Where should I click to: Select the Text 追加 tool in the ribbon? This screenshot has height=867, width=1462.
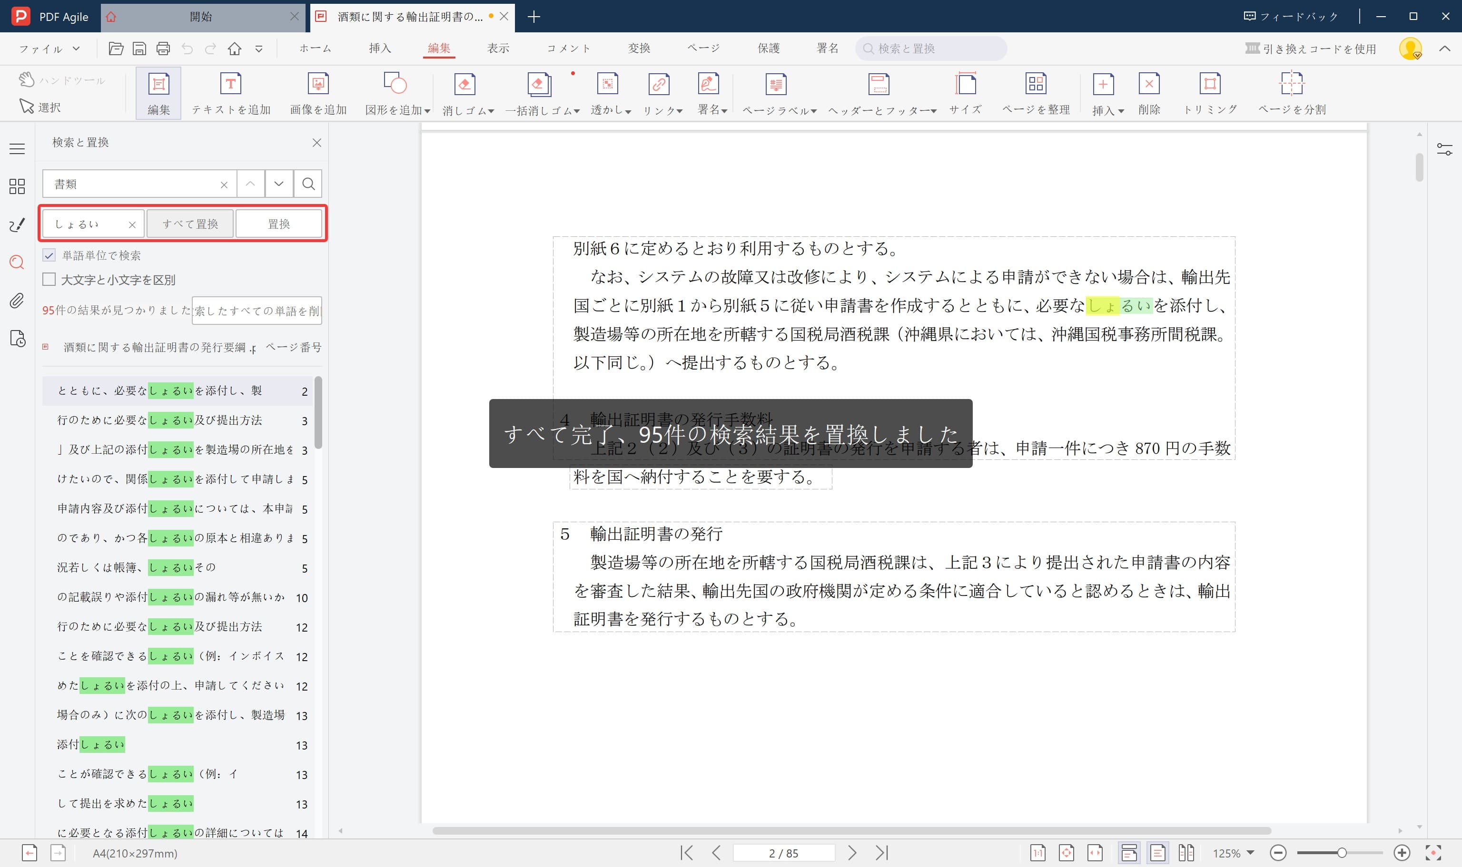click(231, 92)
